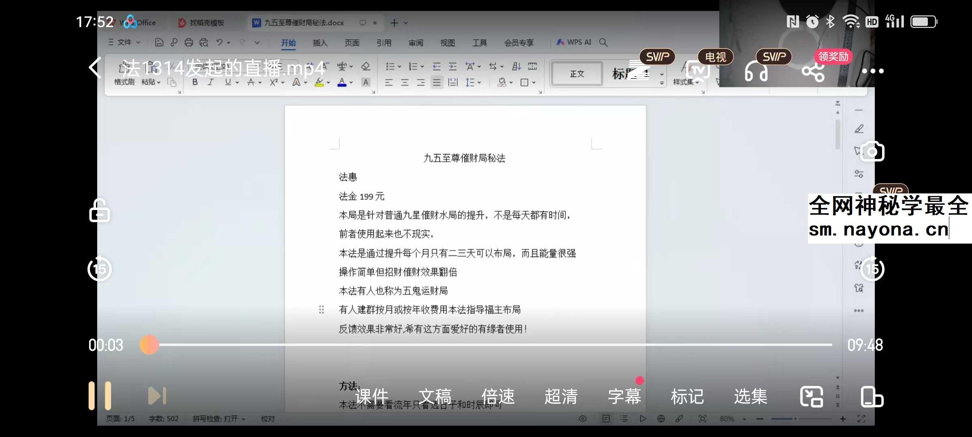This screenshot has height=437, width=972.
Task: Click the search magnifier icon in ribbon
Action: (603, 42)
